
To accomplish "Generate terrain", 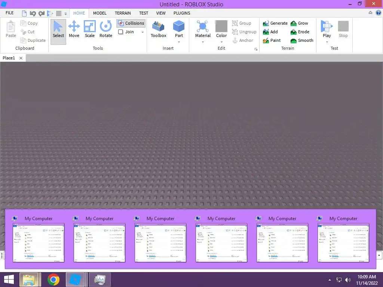I will click(275, 23).
